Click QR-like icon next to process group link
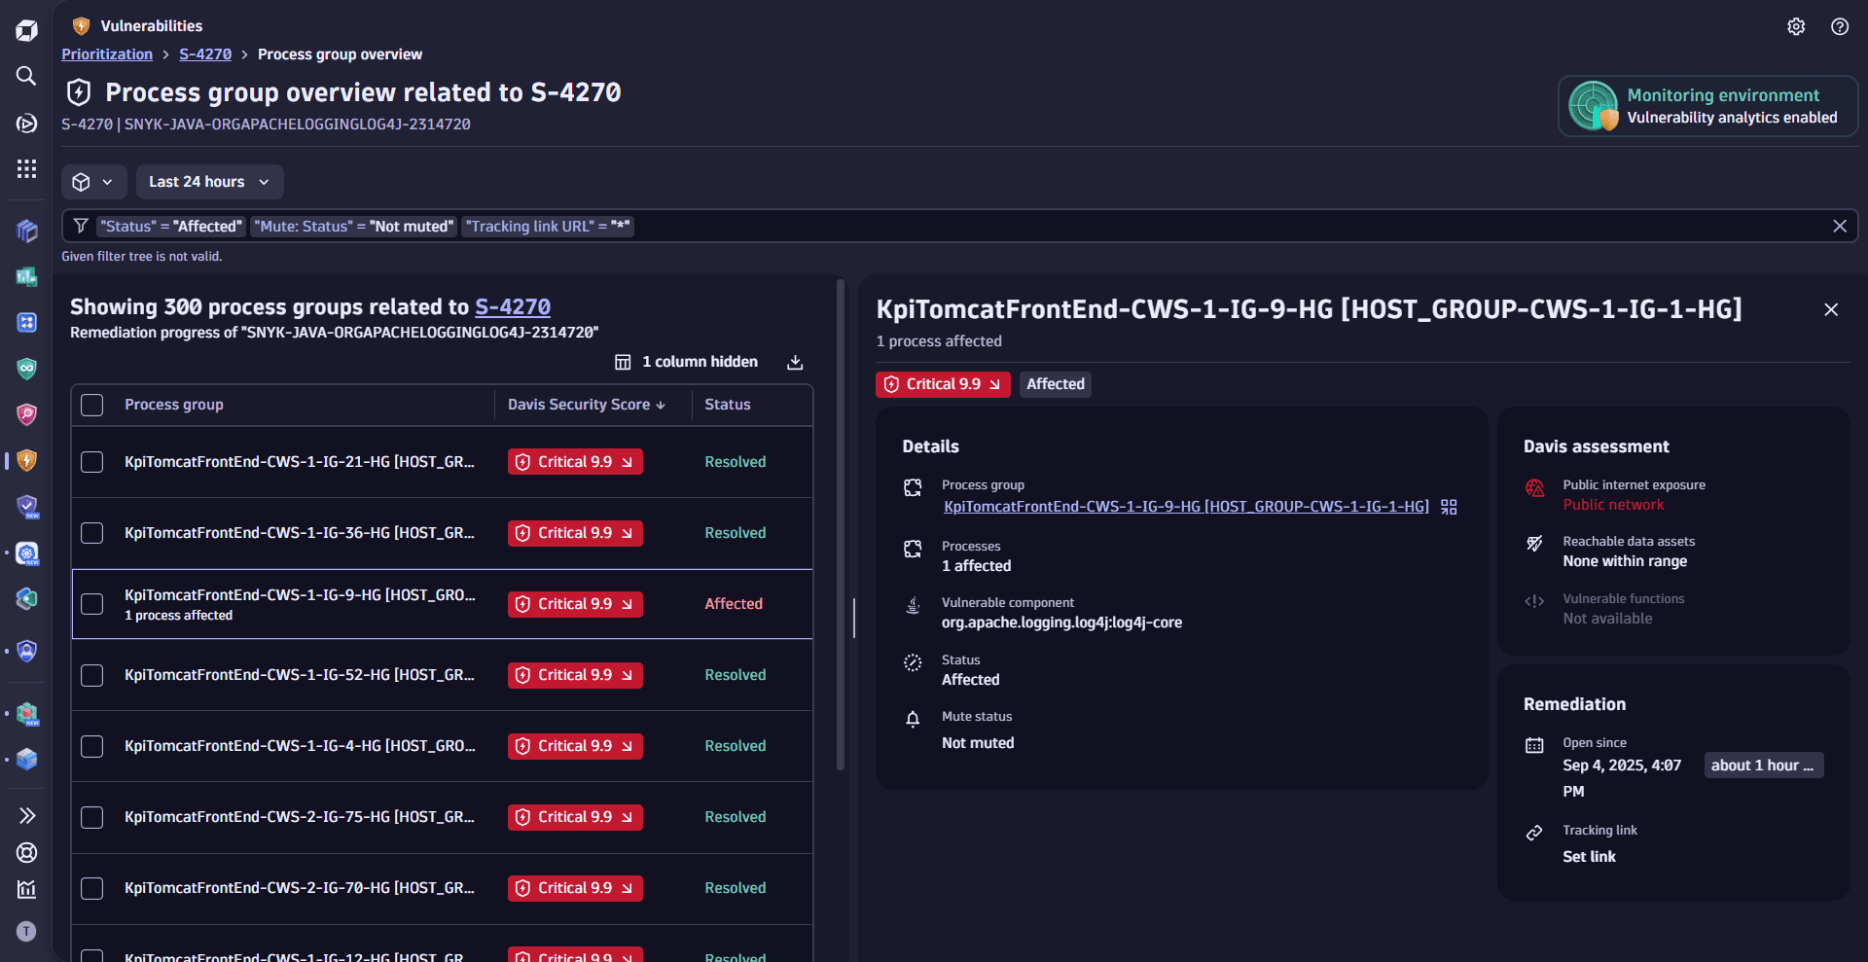1868x962 pixels. click(1449, 507)
